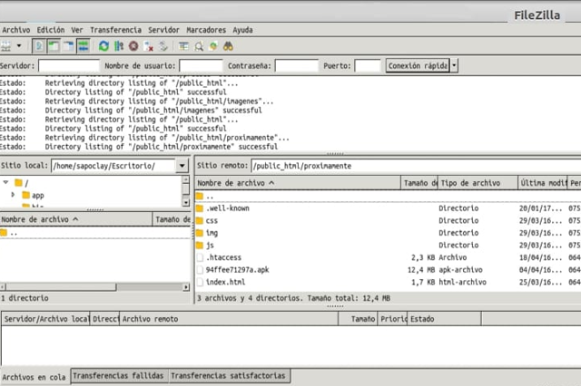The image size is (581, 386).
Task: Click the Conexión rápida button
Action: click(417, 65)
